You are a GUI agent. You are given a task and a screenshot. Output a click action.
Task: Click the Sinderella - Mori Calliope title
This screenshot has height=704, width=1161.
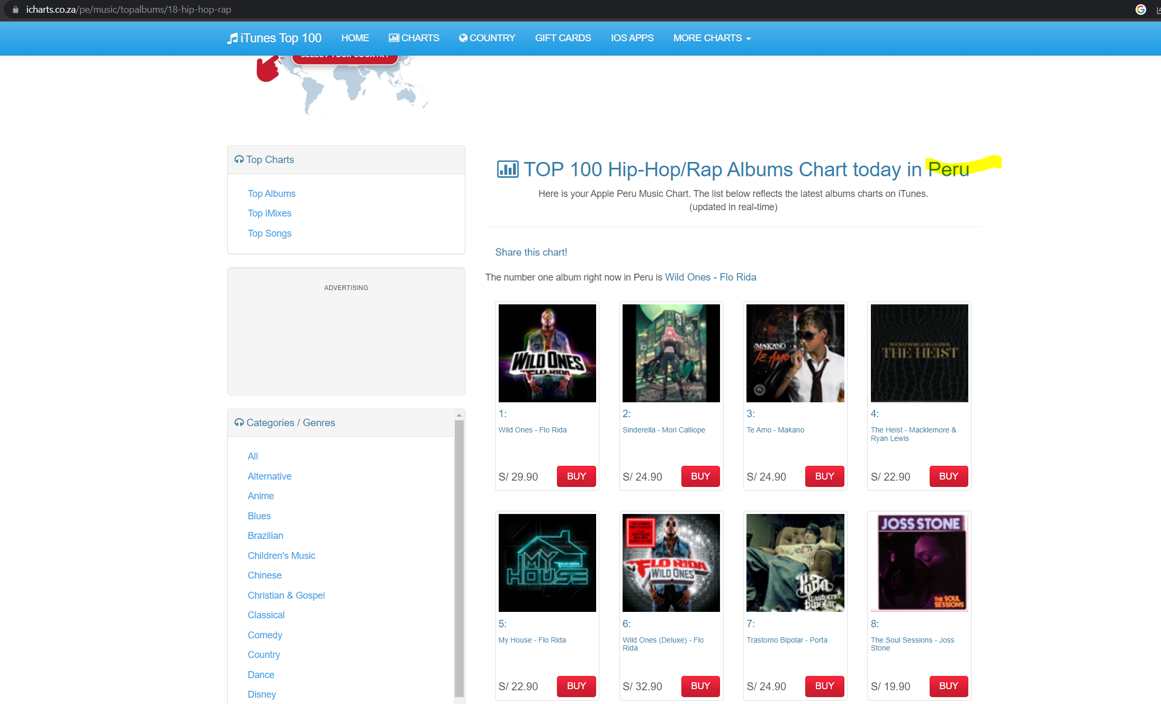(x=663, y=430)
